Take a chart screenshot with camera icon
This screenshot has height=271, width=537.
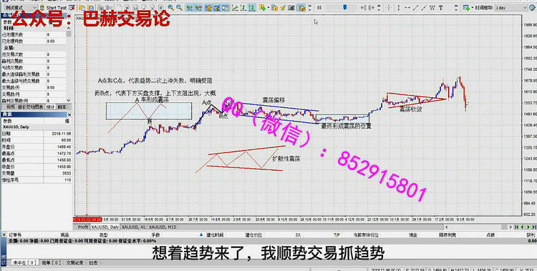[x=291, y=8]
